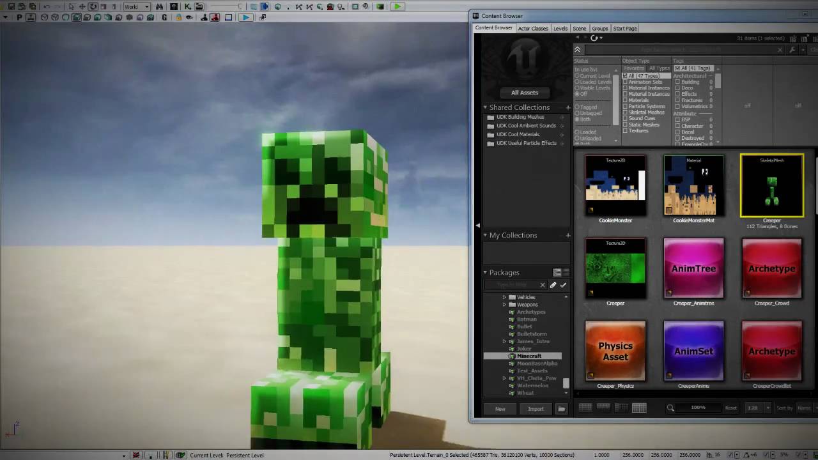
Task: Select the Rotate widget tool
Action: 93,6
